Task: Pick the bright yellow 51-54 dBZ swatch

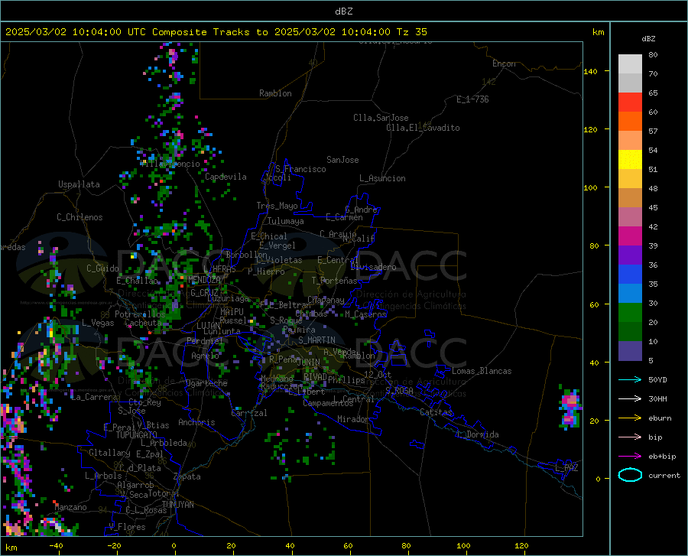Action: point(630,160)
